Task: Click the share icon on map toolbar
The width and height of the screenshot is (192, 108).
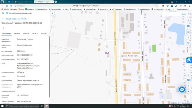Action: [x=188, y=37]
